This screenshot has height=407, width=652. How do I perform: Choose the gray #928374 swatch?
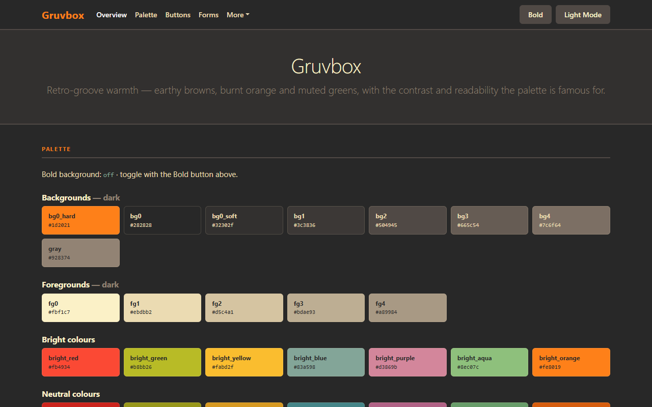(x=80, y=253)
